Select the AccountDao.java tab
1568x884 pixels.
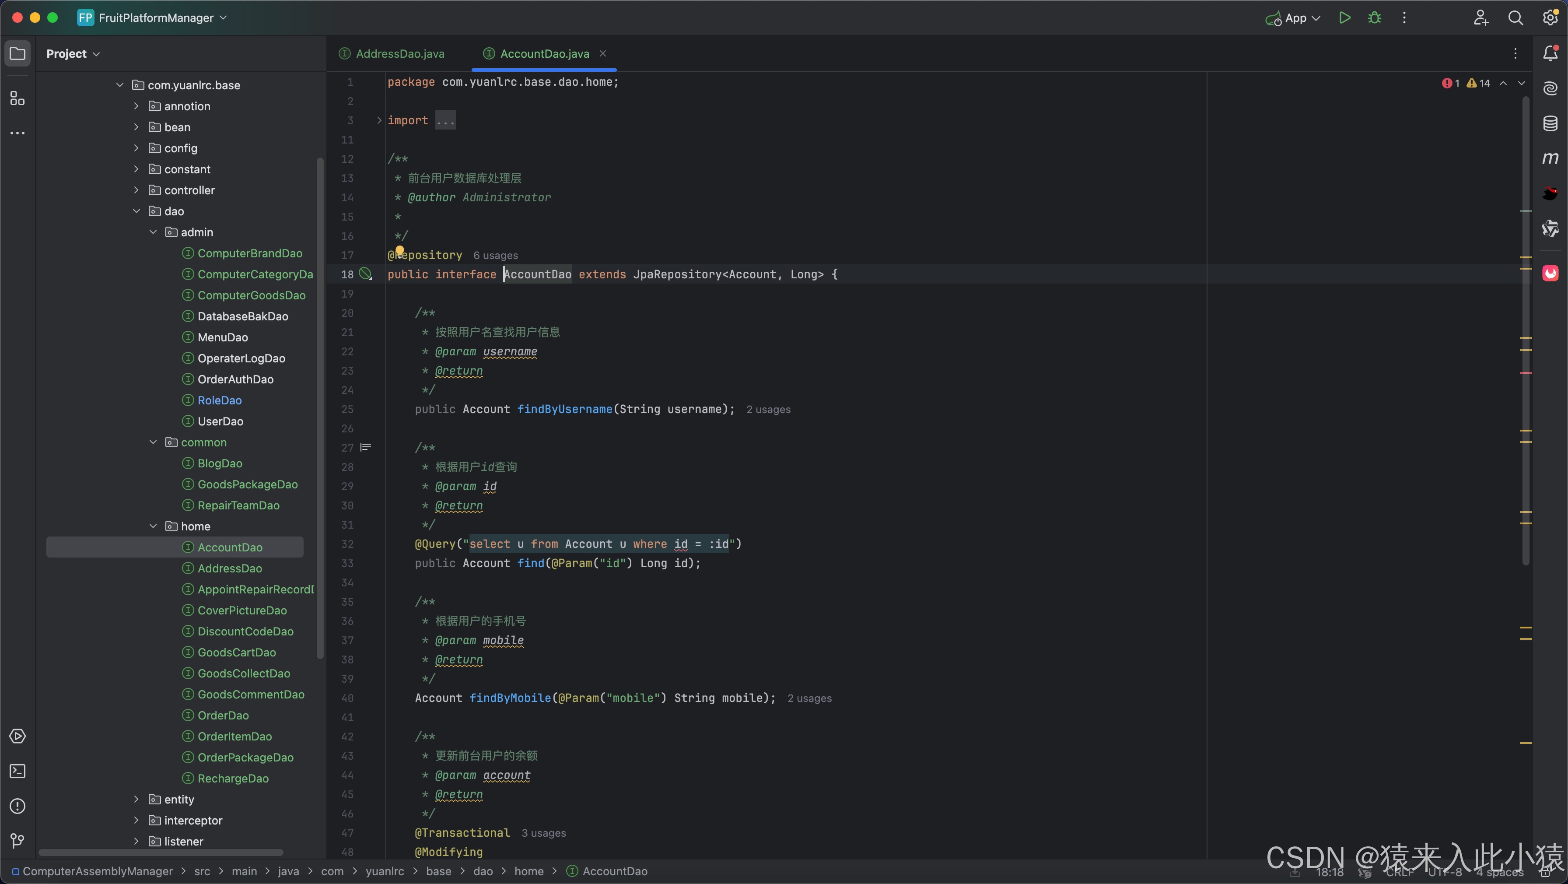(x=544, y=53)
